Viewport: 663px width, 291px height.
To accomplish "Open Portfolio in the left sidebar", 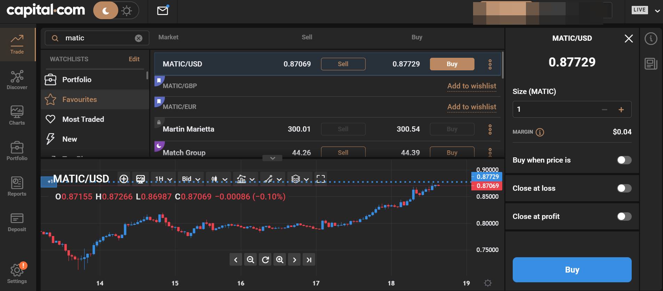I will point(17,151).
